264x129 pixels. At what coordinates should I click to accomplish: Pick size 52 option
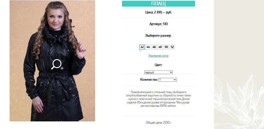tap(172, 47)
